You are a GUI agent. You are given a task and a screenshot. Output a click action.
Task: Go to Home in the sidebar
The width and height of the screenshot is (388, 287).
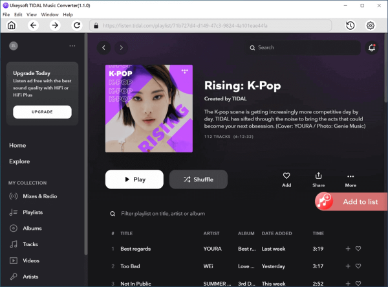pyautogui.click(x=17, y=146)
